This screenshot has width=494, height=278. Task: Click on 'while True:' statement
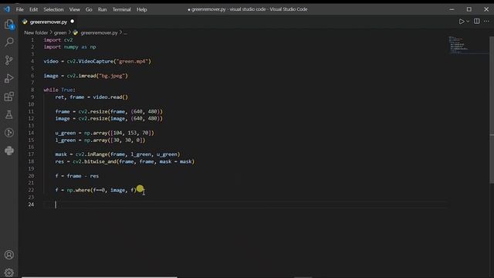pos(59,90)
